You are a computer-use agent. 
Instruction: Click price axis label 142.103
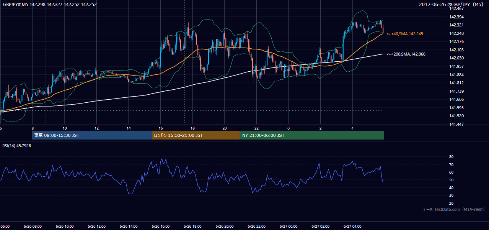pyautogui.click(x=456, y=50)
